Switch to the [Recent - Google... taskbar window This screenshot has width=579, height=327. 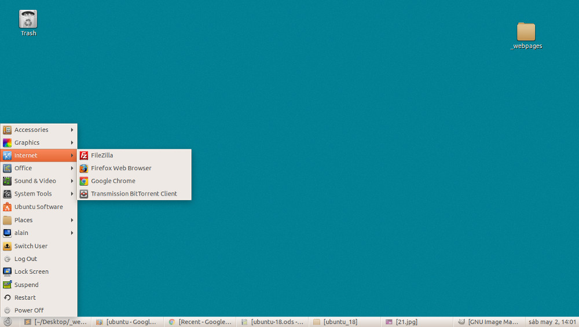click(x=199, y=322)
